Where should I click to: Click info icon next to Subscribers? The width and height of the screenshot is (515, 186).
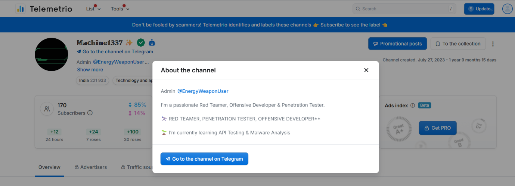click(90, 113)
